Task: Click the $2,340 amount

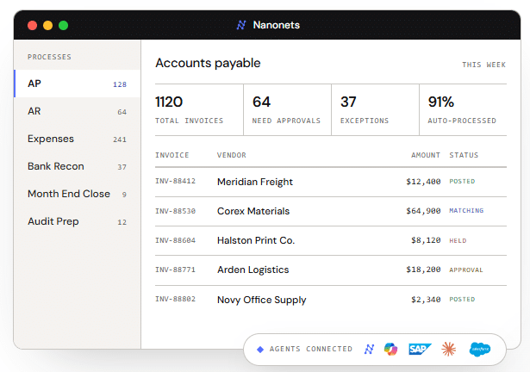Action: (x=426, y=300)
